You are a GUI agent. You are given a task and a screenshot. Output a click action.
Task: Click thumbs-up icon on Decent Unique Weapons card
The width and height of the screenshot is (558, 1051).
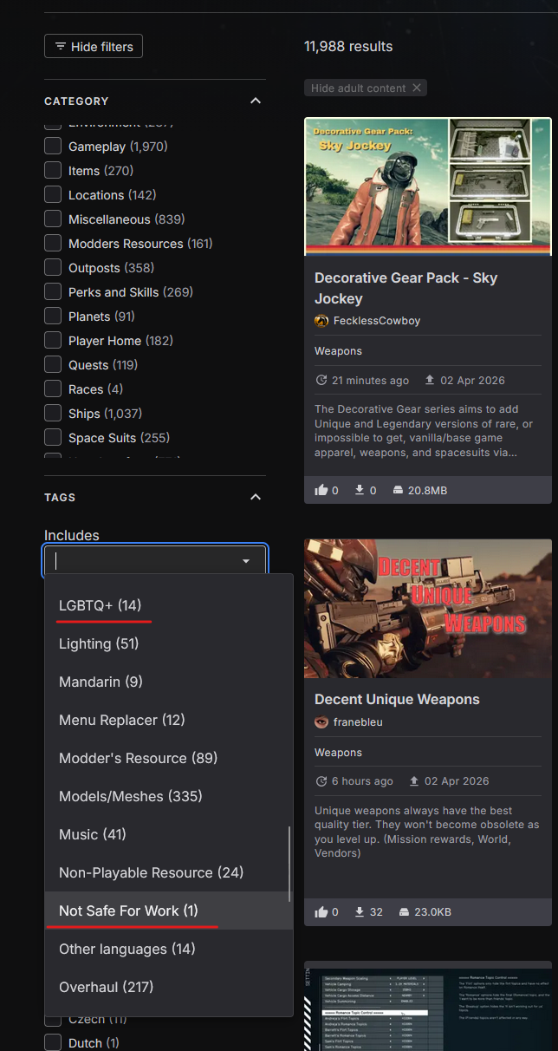click(x=322, y=911)
